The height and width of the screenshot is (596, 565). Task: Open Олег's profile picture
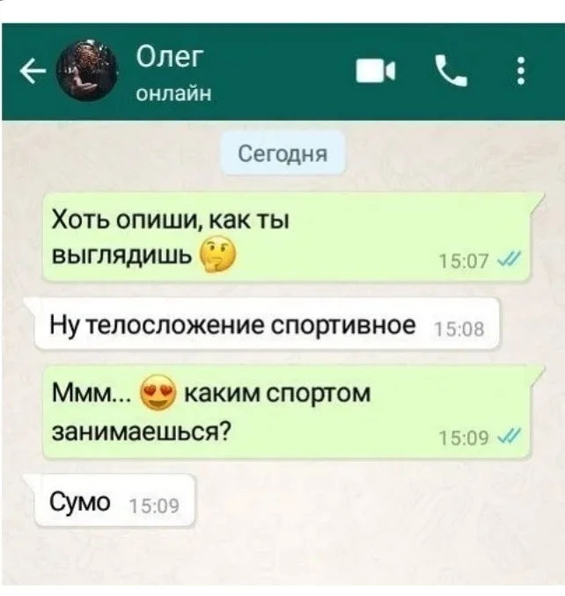pos(87,71)
